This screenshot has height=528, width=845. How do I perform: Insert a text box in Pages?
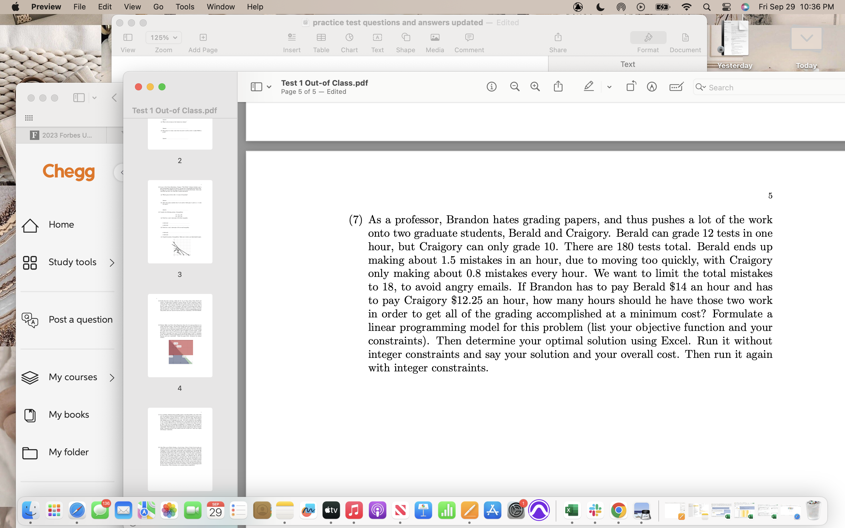click(x=377, y=41)
